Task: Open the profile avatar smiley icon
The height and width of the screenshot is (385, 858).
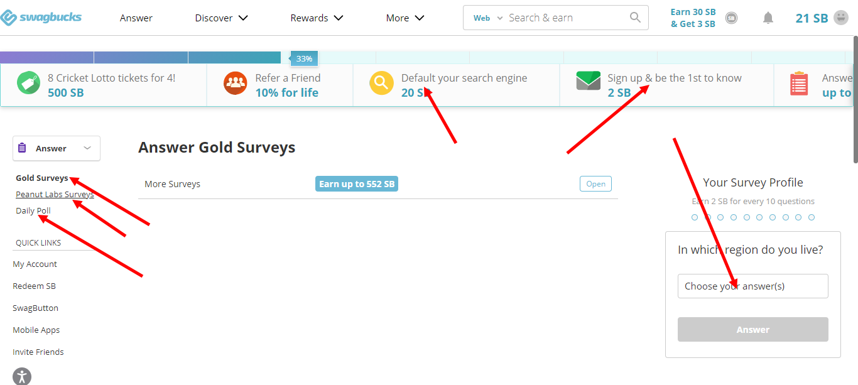Action: pyautogui.click(x=841, y=18)
